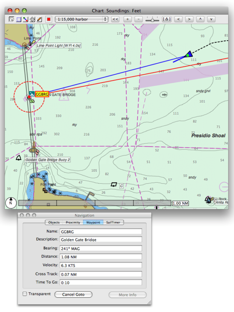Adjust the zoom slider in toolbar

pos(152,19)
